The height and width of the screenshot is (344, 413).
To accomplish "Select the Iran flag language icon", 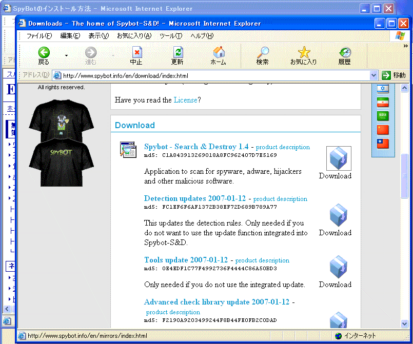I will point(383,102).
